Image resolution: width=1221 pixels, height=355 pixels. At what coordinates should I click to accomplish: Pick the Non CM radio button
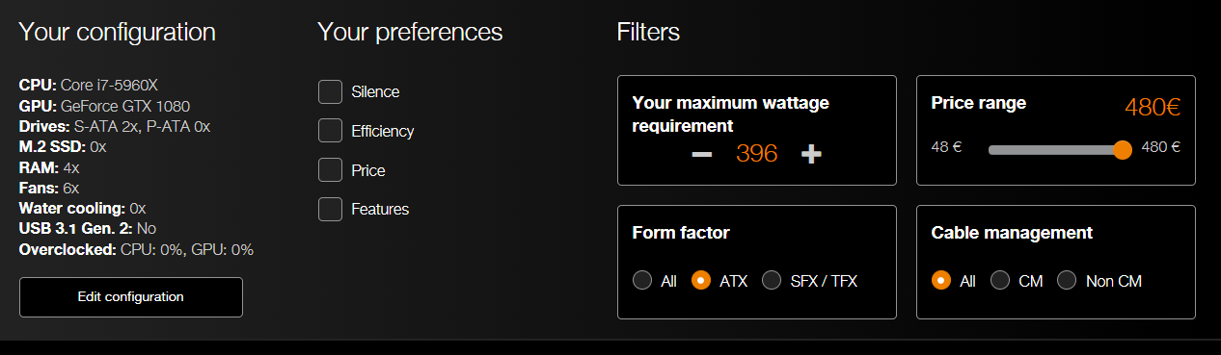click(x=1067, y=281)
